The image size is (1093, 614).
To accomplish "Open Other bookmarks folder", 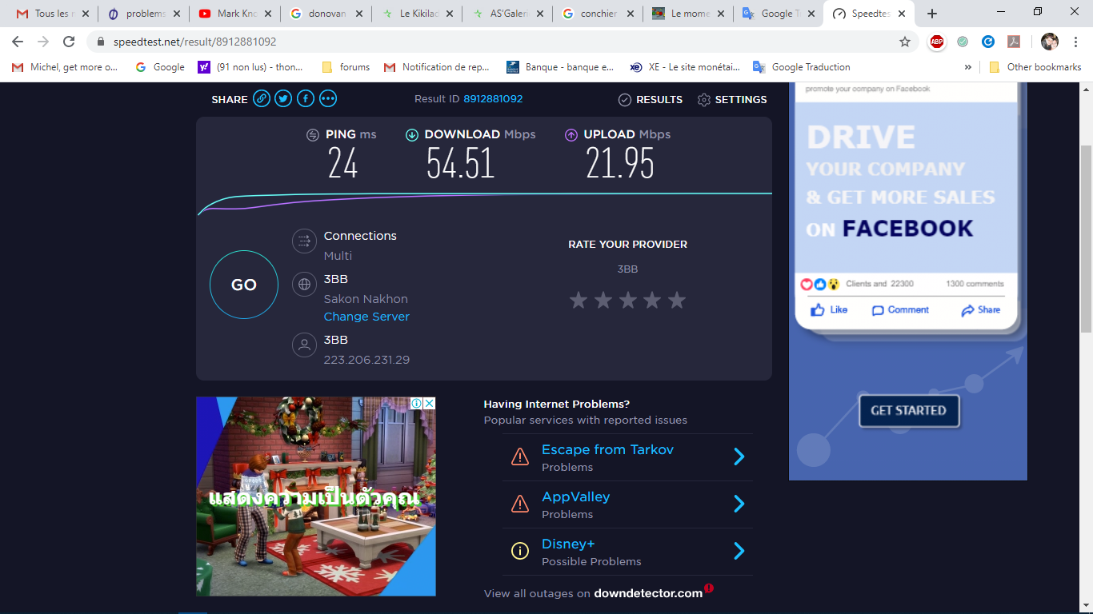I will click(x=1035, y=67).
